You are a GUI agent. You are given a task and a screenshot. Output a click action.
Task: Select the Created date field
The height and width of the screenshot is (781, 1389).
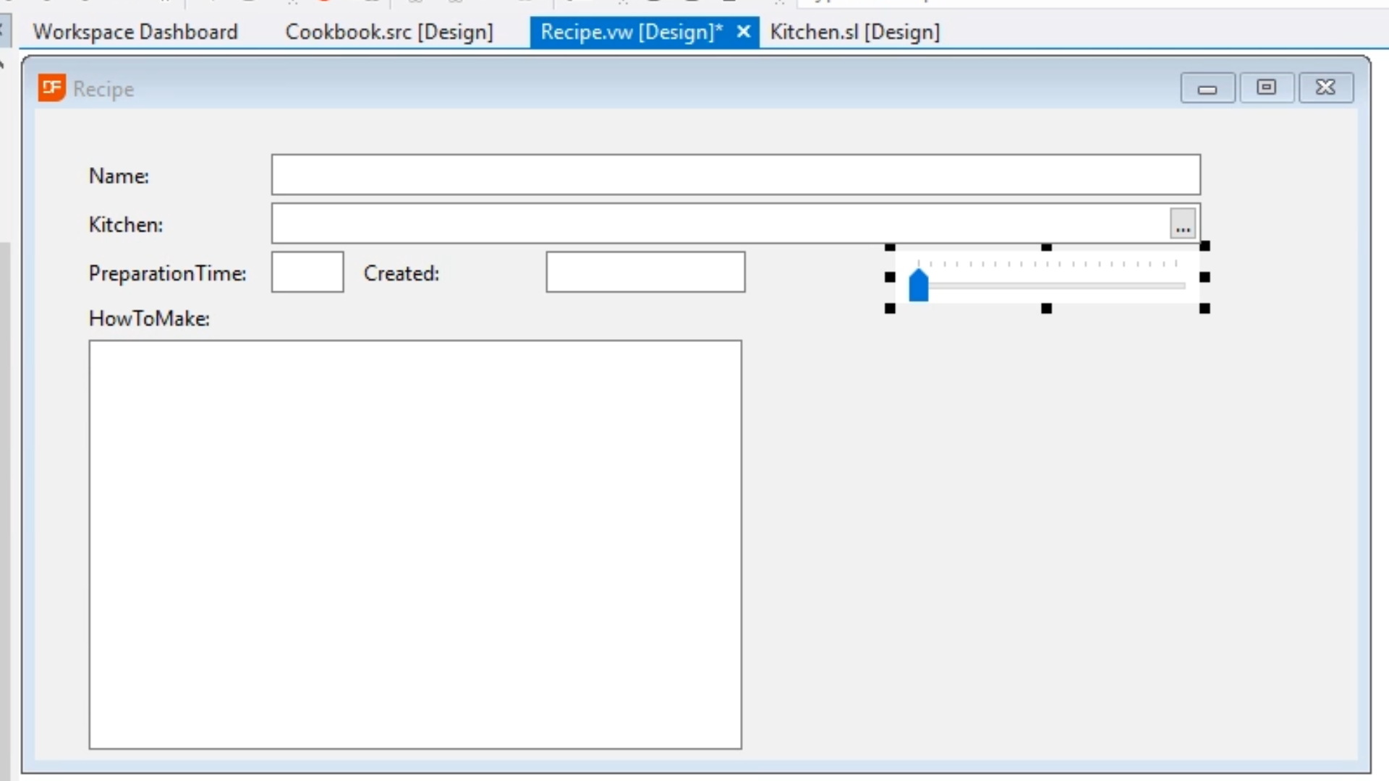click(645, 272)
